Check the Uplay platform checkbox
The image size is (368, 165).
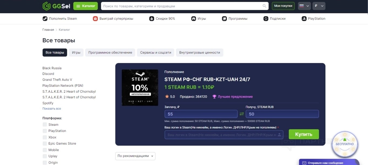45,156
